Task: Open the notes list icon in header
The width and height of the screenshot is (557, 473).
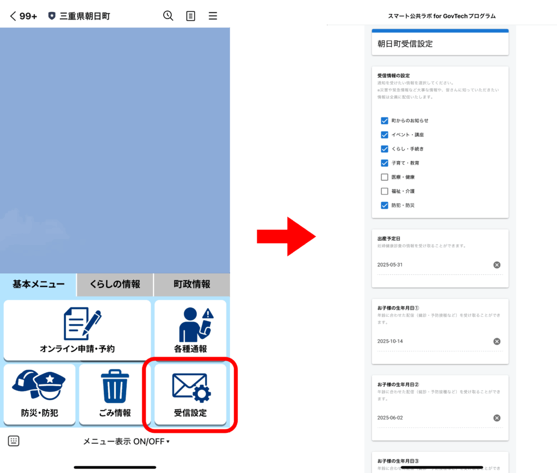Action: click(190, 16)
